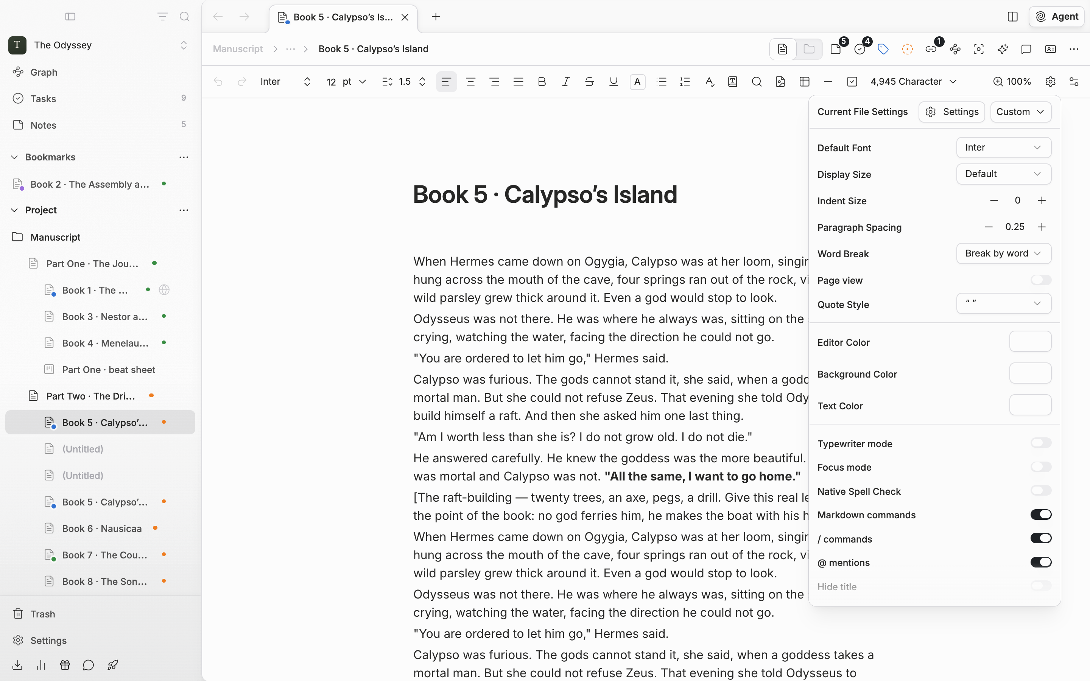The image size is (1090, 681).
Task: Open the Custom preset dropdown
Action: (1021, 112)
